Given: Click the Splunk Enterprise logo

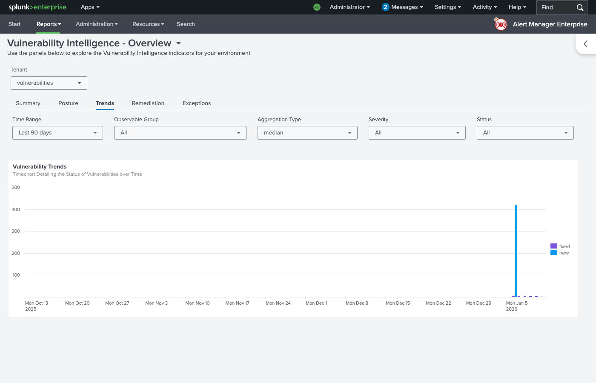Looking at the screenshot, I should [x=37, y=7].
